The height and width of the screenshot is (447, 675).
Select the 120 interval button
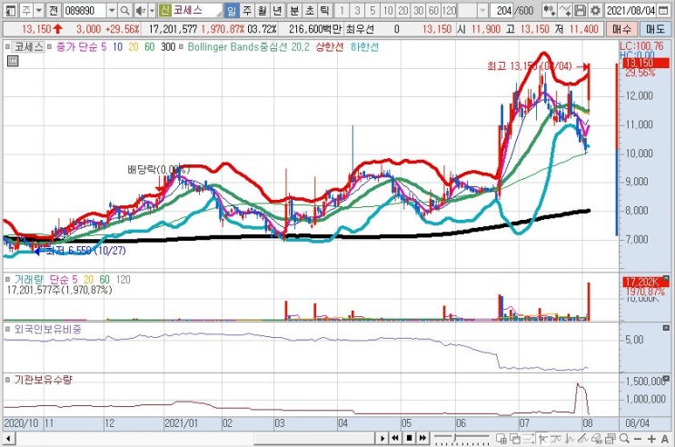coord(449,10)
